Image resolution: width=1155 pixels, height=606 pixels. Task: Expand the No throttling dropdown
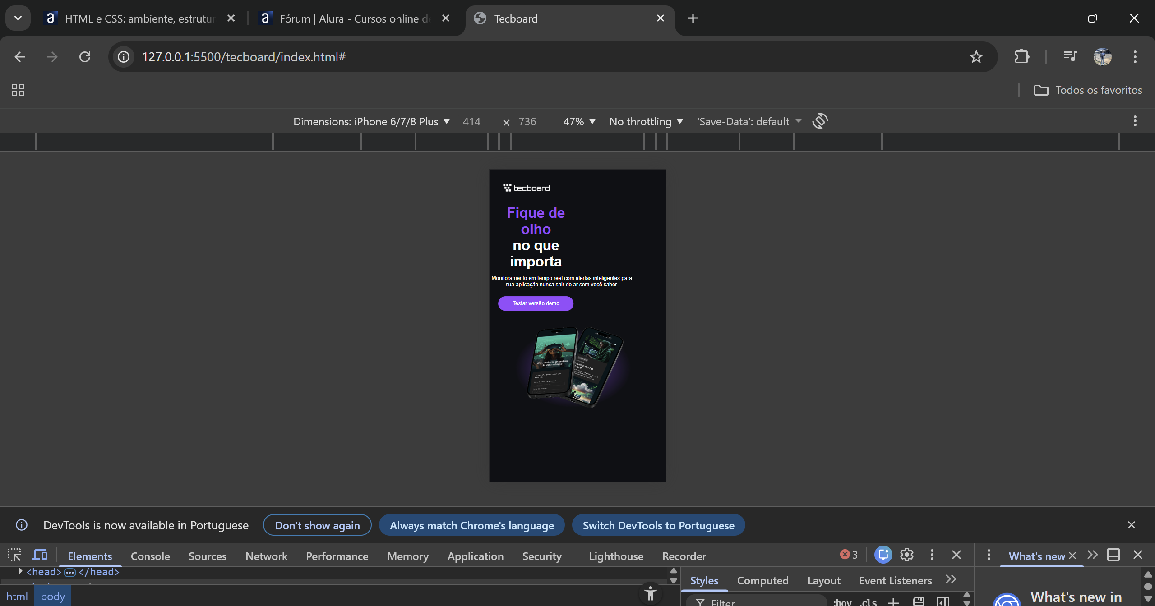(x=646, y=121)
